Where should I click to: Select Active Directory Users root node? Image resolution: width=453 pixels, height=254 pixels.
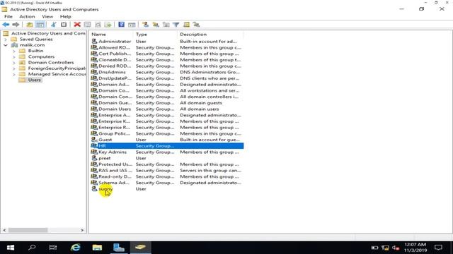click(x=48, y=33)
